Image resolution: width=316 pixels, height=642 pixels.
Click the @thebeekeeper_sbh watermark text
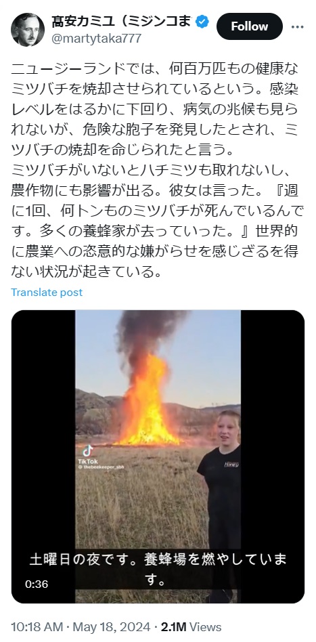[x=101, y=467]
